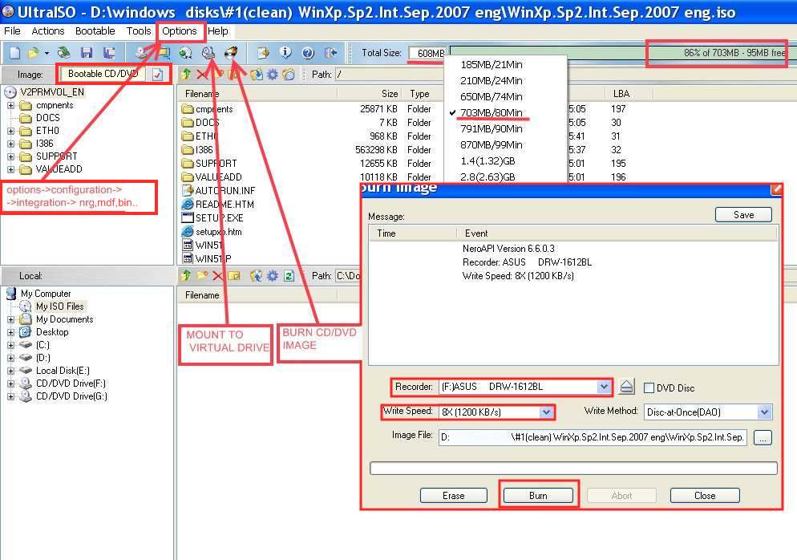
Task: Click the Help question mark icon
Action: [308, 53]
